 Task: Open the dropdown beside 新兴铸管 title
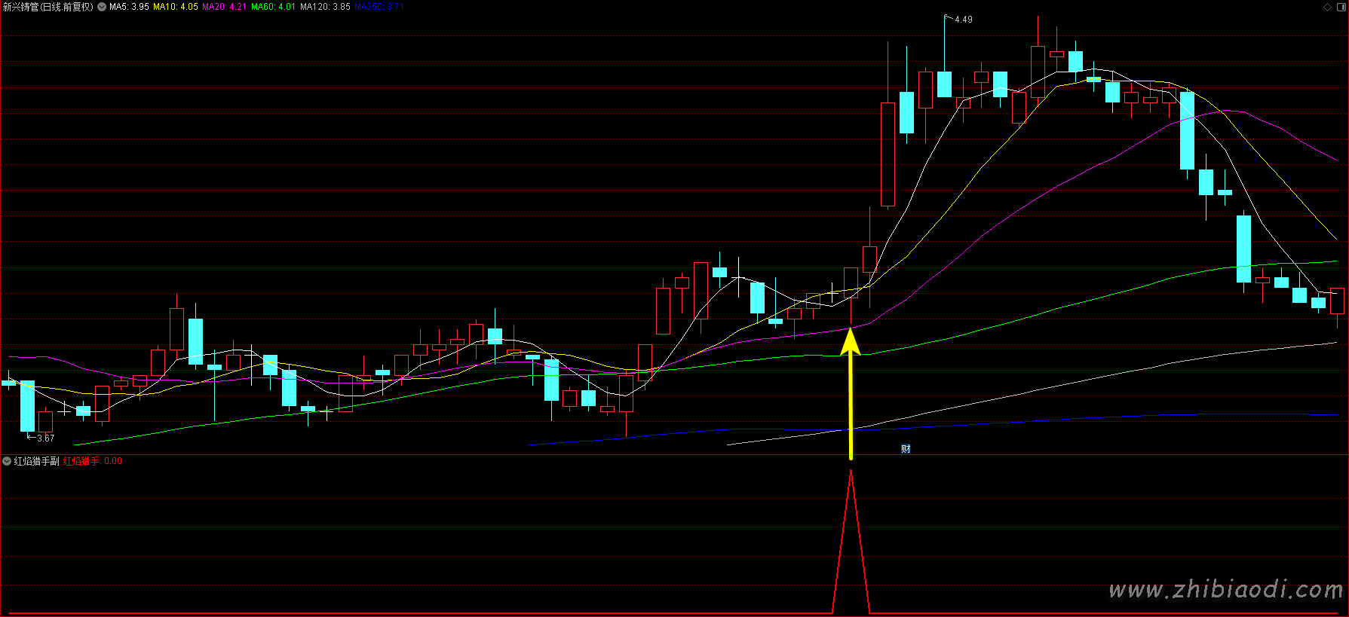pyautogui.click(x=102, y=7)
